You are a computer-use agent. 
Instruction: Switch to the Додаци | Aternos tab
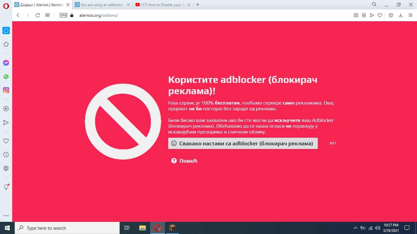pos(42,5)
